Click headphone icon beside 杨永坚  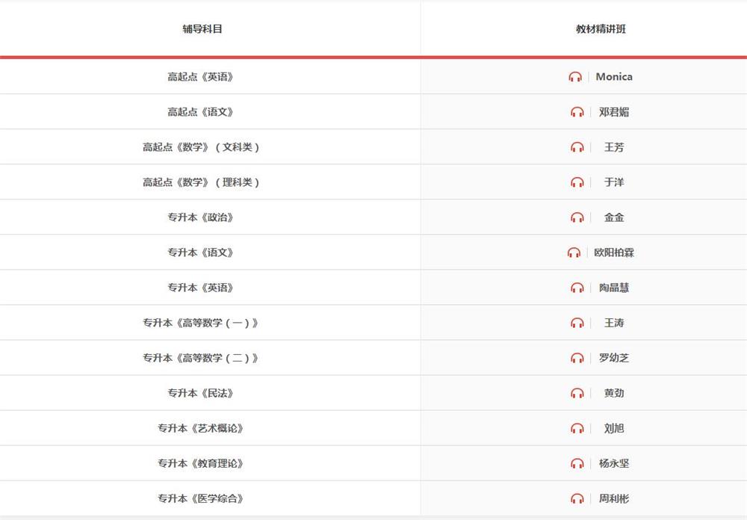point(577,463)
